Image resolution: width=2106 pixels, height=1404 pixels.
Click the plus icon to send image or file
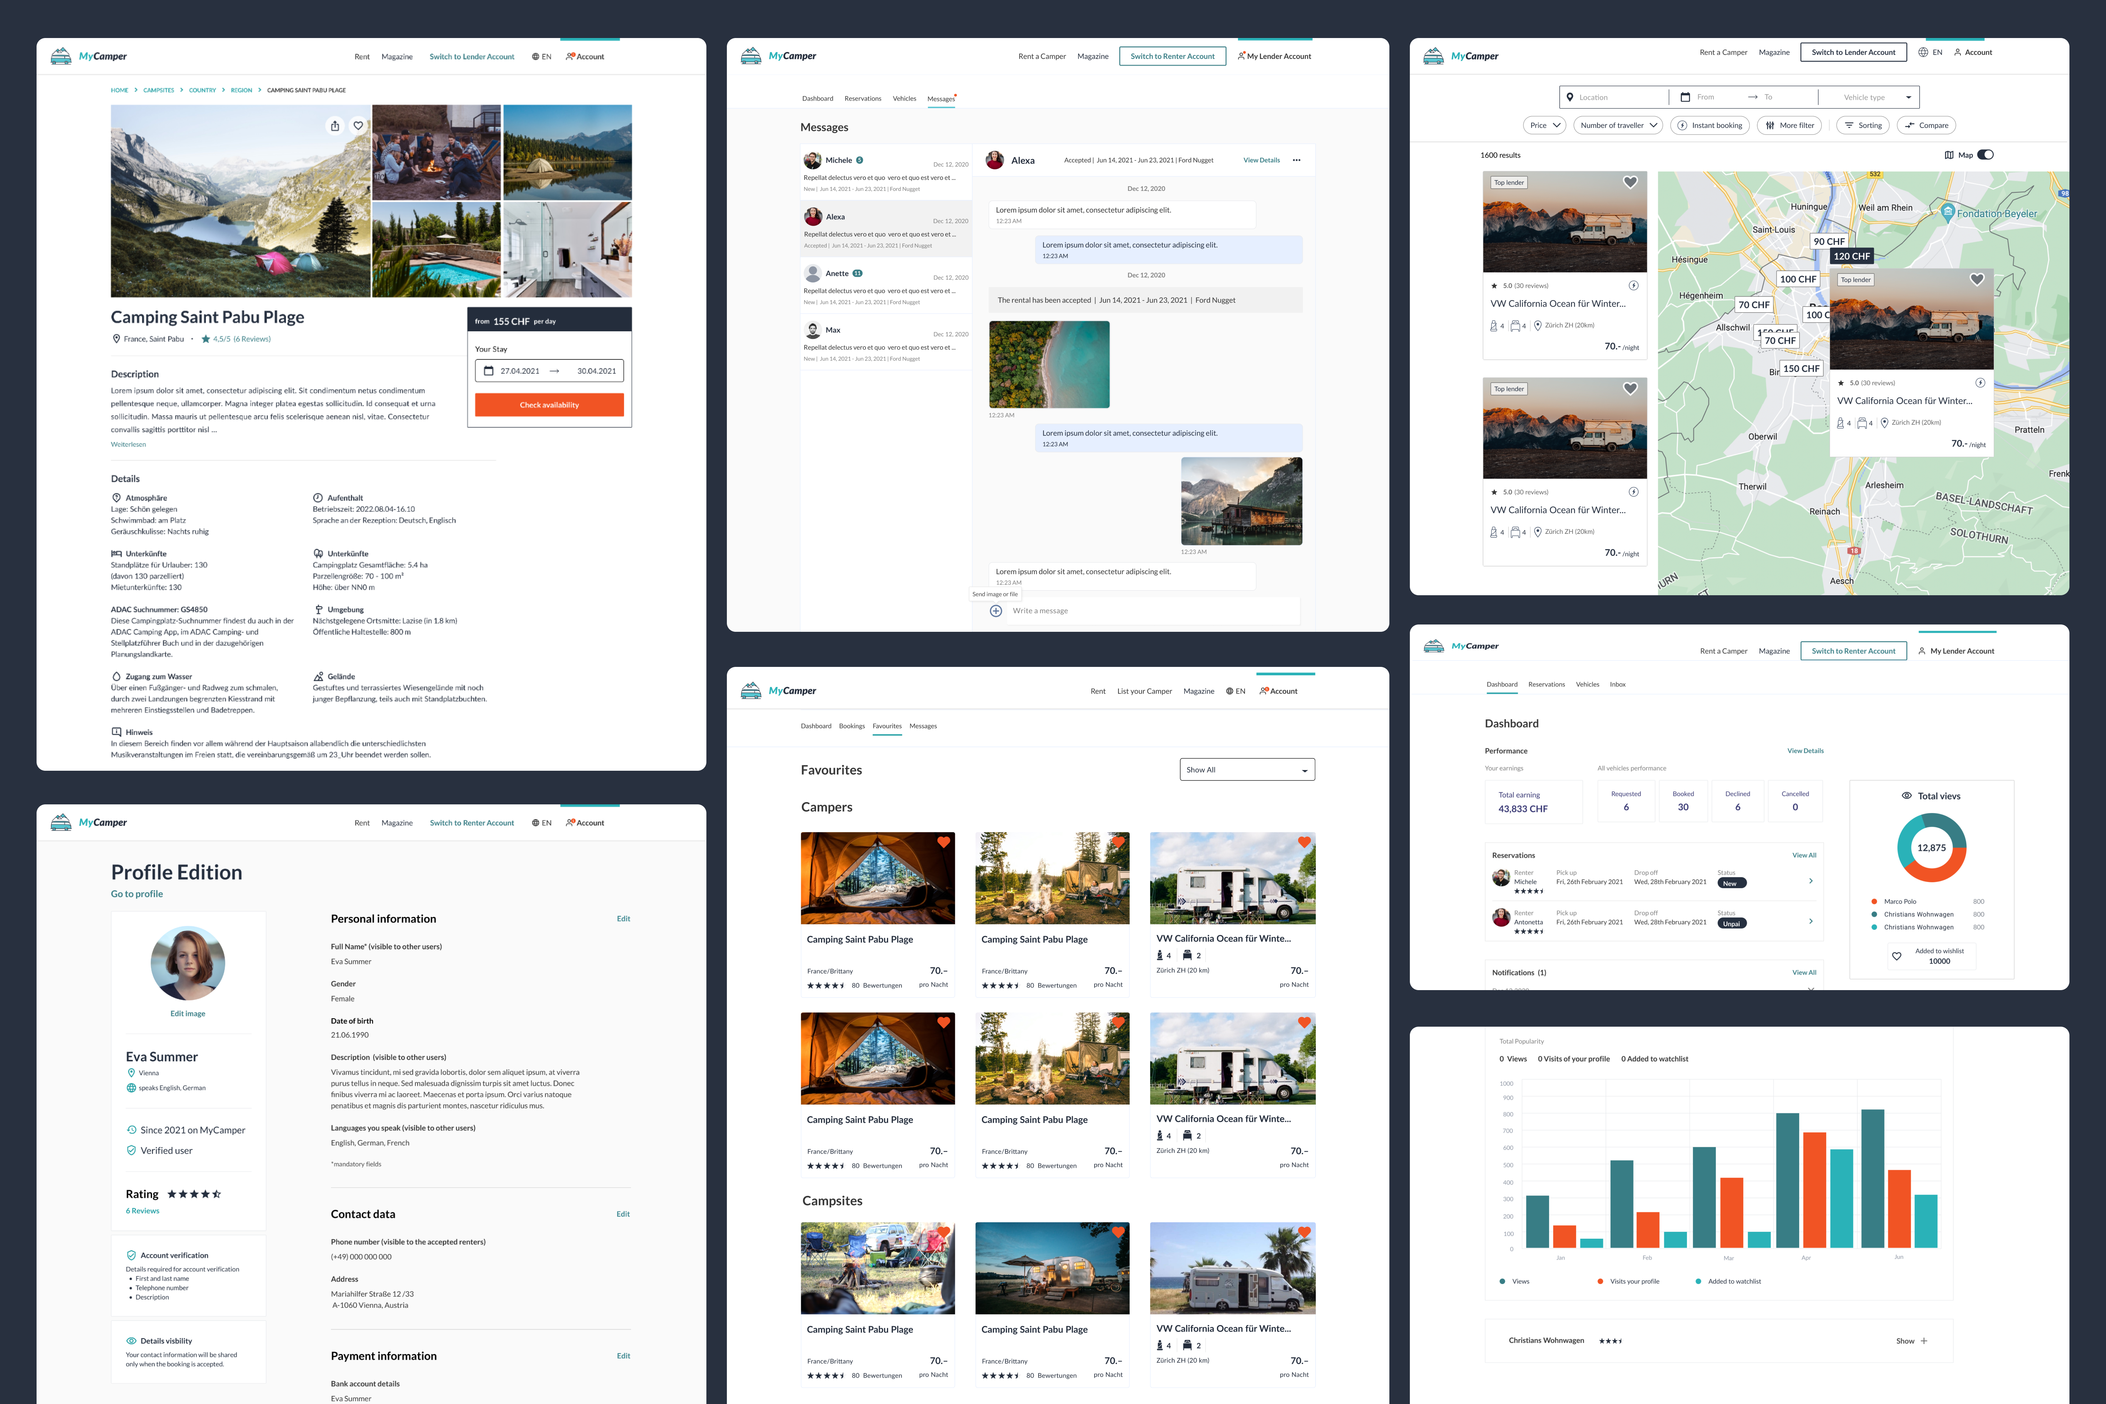[996, 611]
